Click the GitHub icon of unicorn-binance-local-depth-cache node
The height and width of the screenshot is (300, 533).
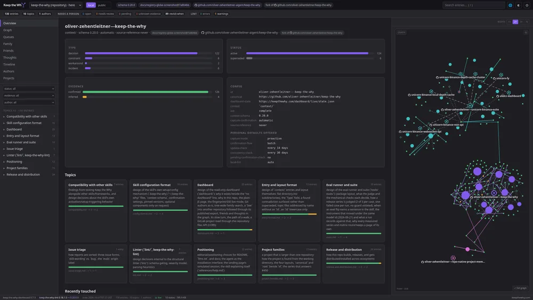(409, 95)
